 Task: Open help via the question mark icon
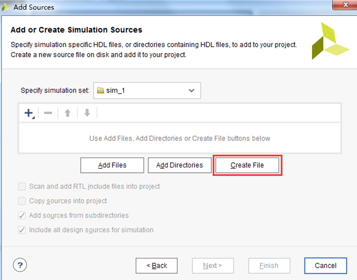(x=20, y=265)
